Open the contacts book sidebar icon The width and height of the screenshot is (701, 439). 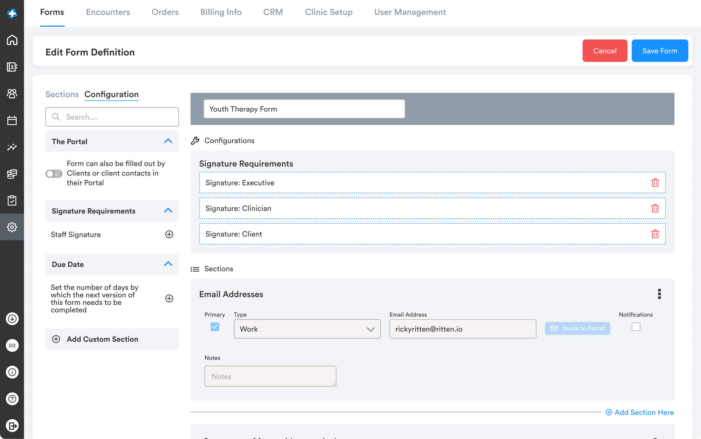click(12, 67)
